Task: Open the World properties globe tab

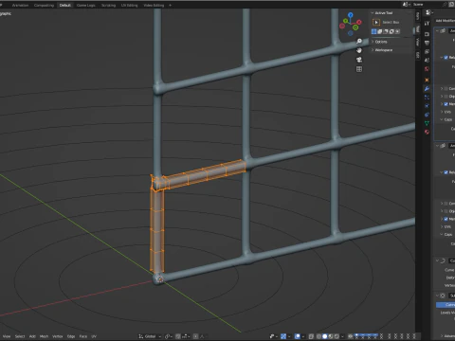Action: point(427,69)
